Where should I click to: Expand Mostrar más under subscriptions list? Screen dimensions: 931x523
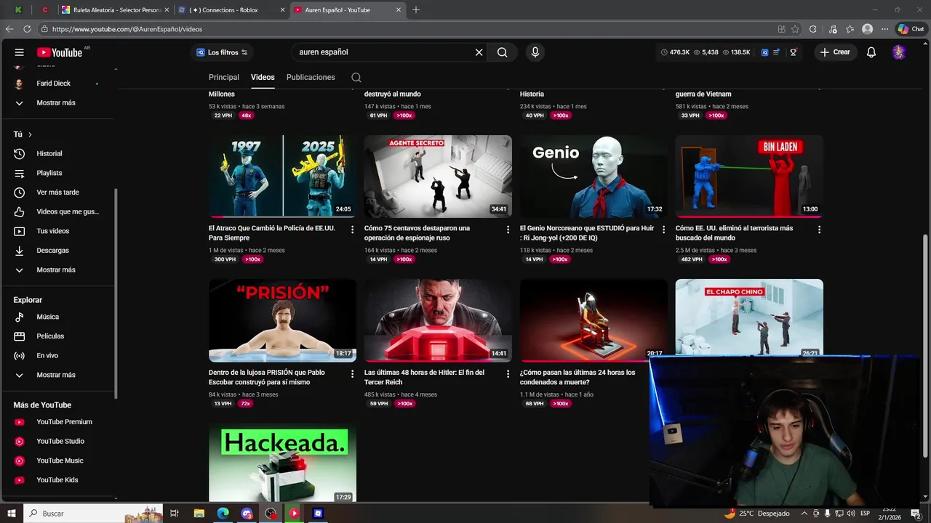click(x=57, y=102)
